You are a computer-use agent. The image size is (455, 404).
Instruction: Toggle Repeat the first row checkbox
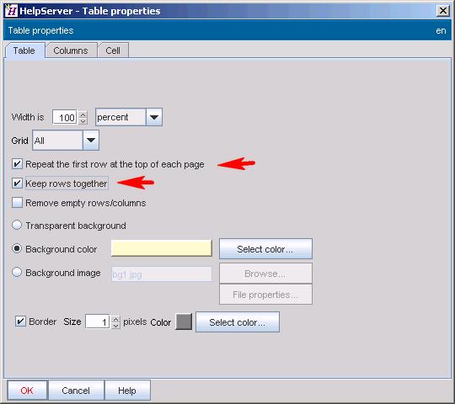pos(17,164)
